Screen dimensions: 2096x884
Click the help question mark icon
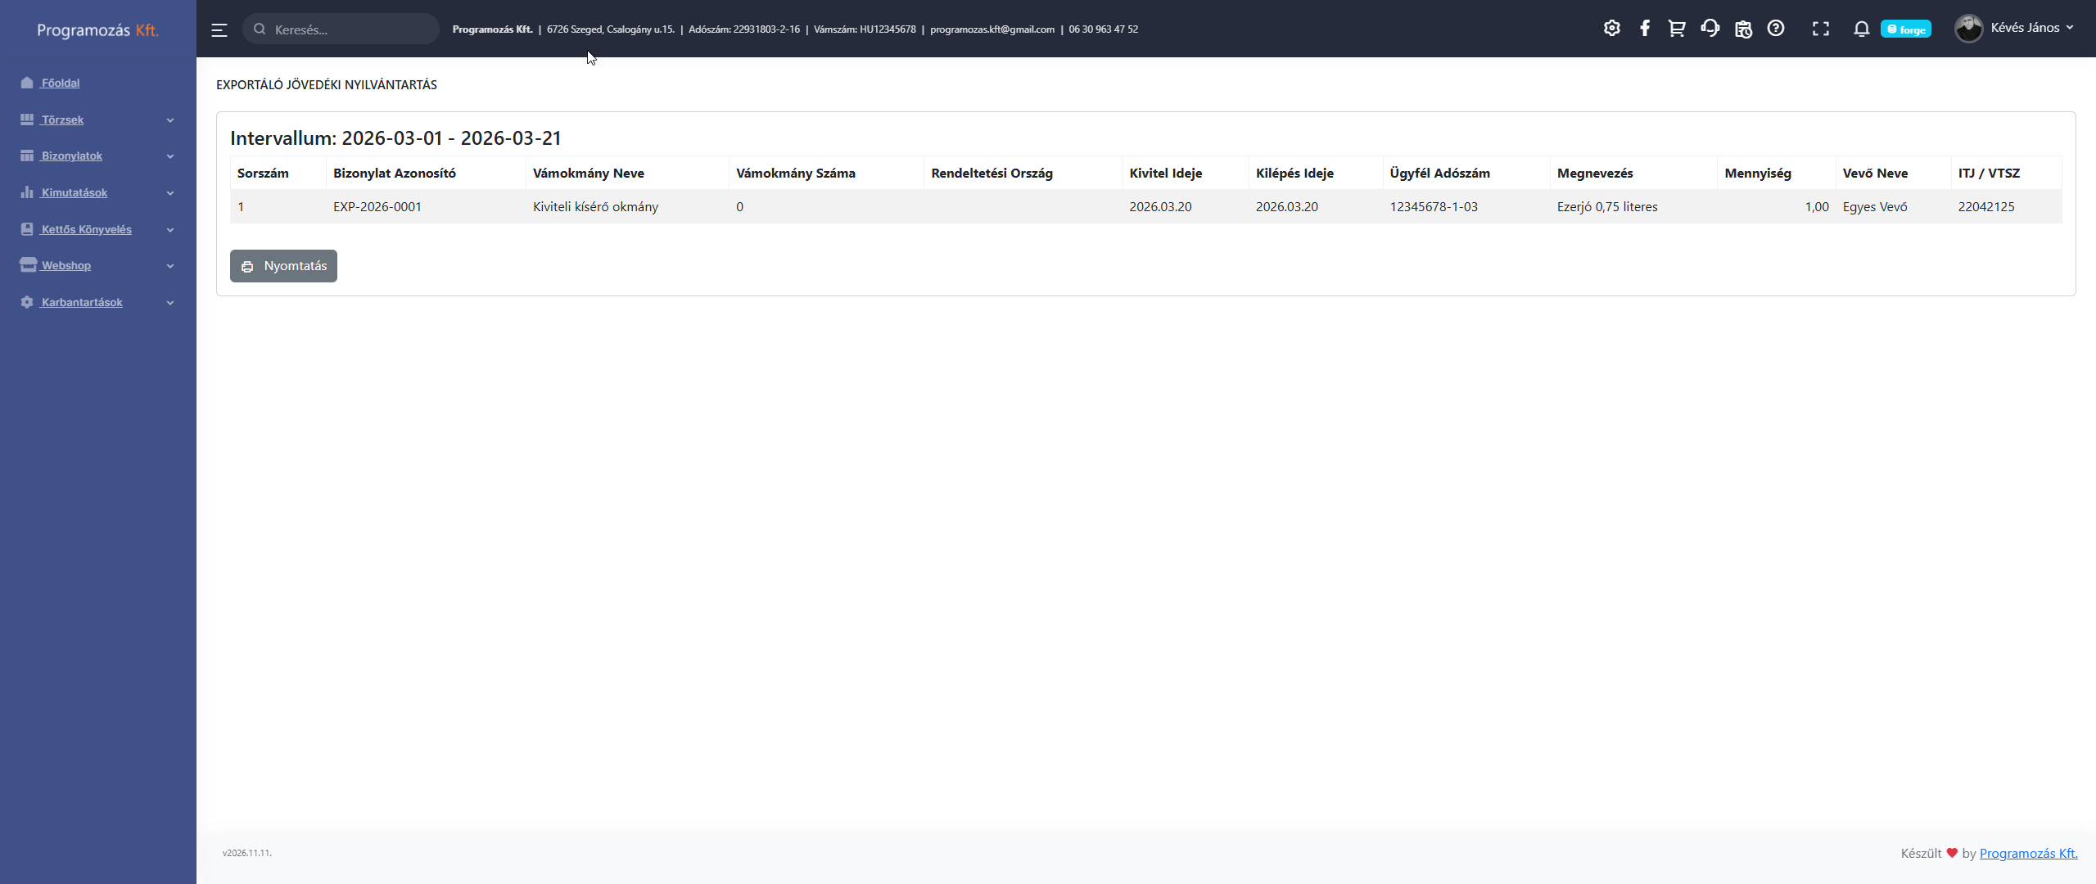coord(1775,29)
